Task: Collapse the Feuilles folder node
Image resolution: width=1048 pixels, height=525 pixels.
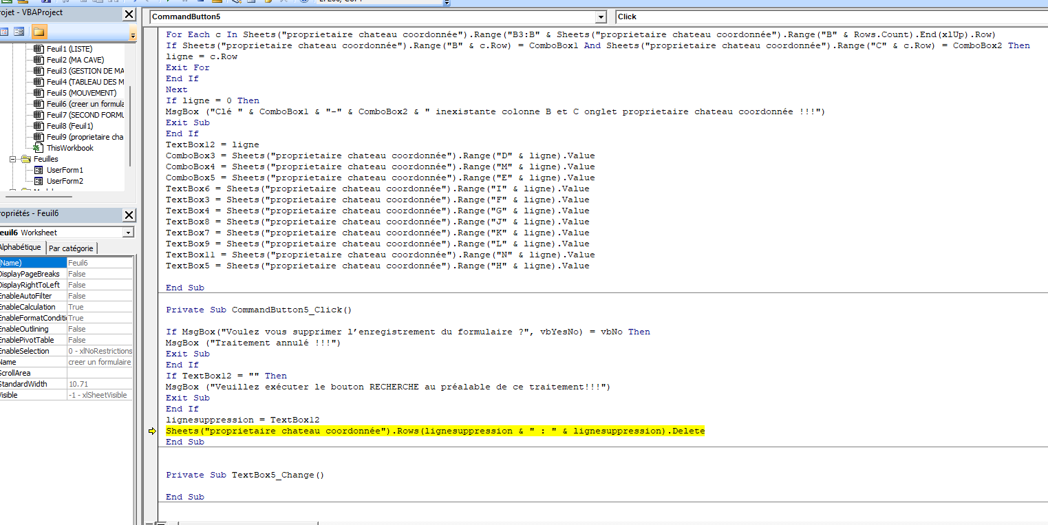Action: 14,159
